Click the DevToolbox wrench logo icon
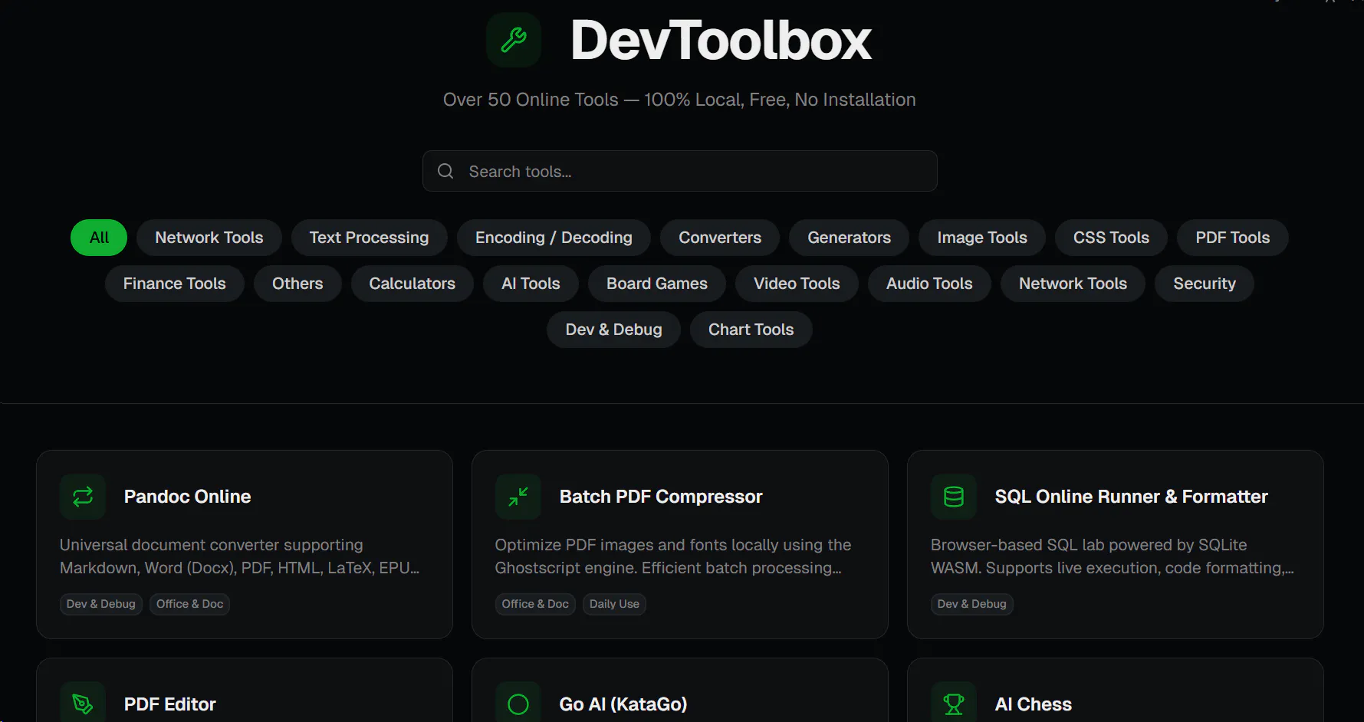Image resolution: width=1364 pixels, height=722 pixels. coord(514,40)
